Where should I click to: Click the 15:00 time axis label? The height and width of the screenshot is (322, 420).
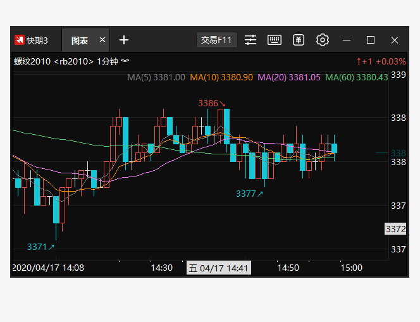coord(351,268)
